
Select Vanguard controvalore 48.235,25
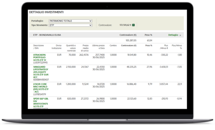click(x=131, y=67)
